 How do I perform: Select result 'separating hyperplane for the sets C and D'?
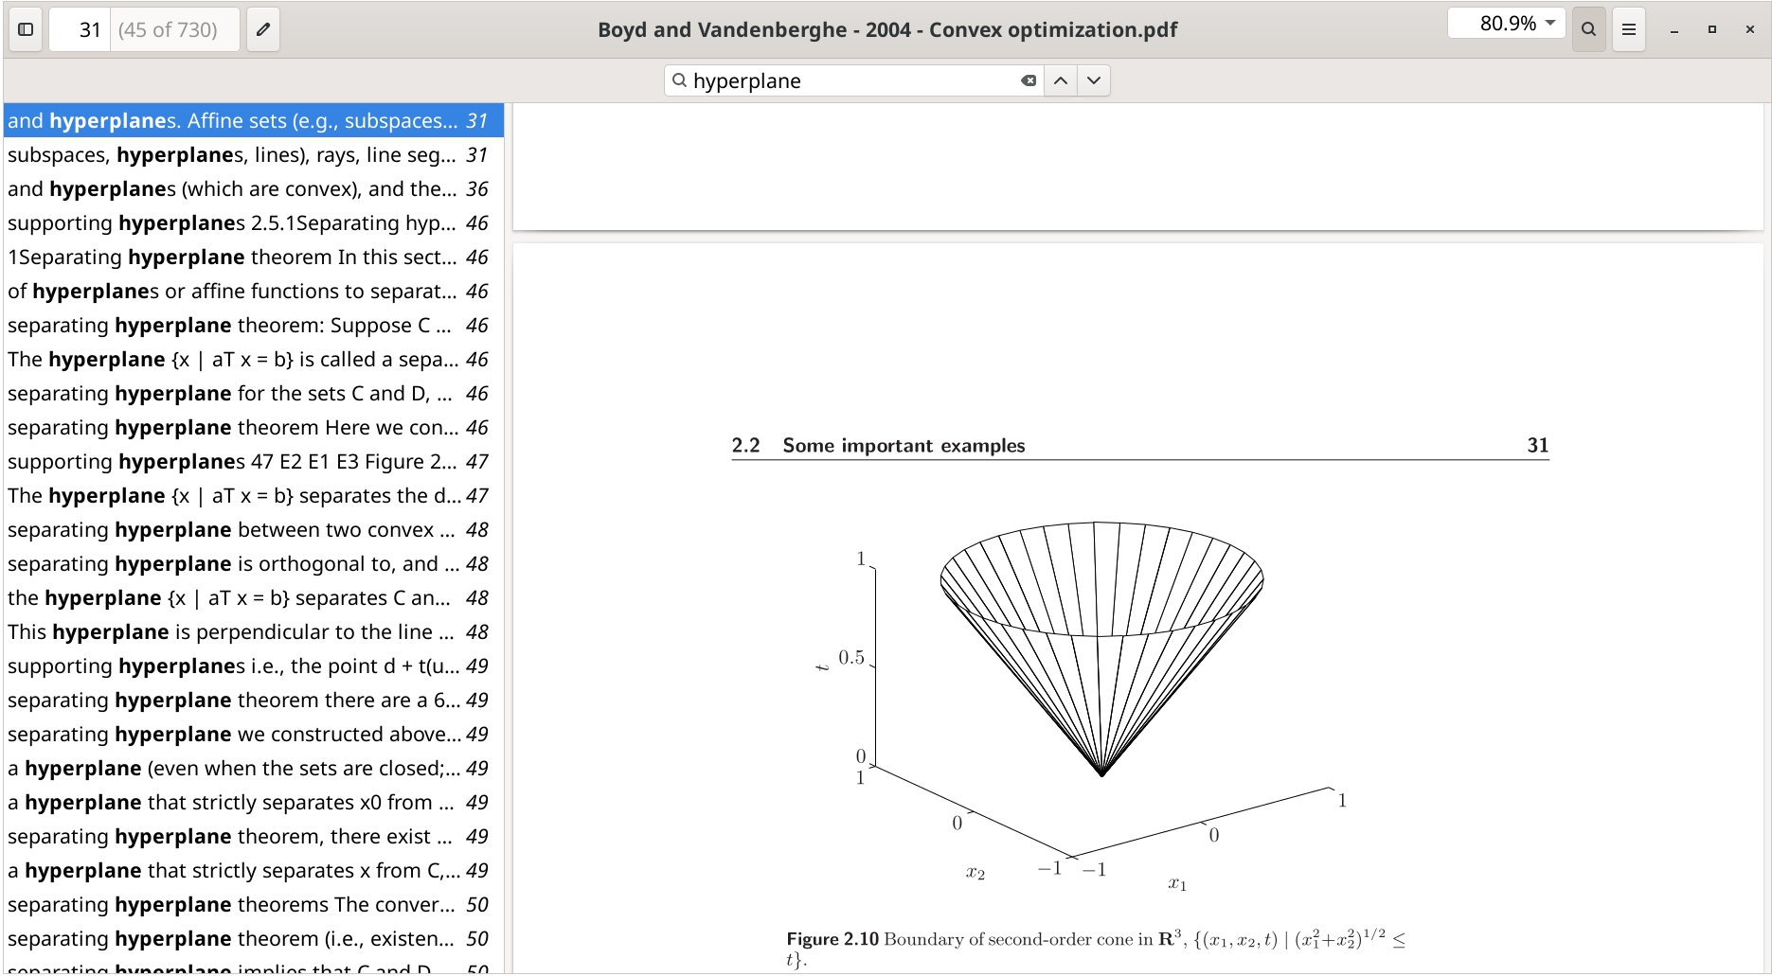(x=253, y=394)
